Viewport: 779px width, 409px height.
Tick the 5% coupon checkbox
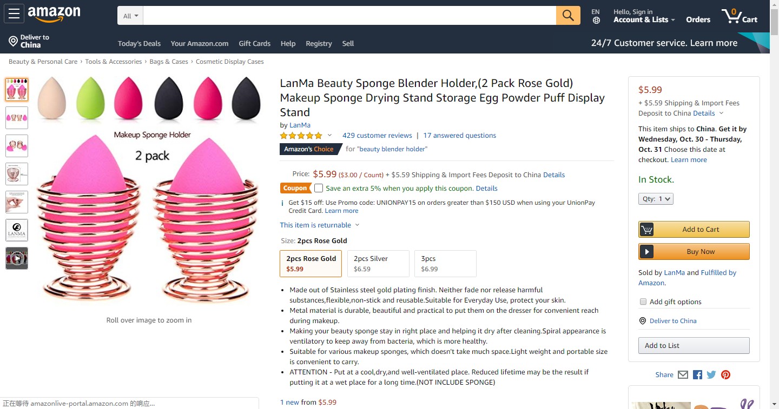click(x=319, y=188)
